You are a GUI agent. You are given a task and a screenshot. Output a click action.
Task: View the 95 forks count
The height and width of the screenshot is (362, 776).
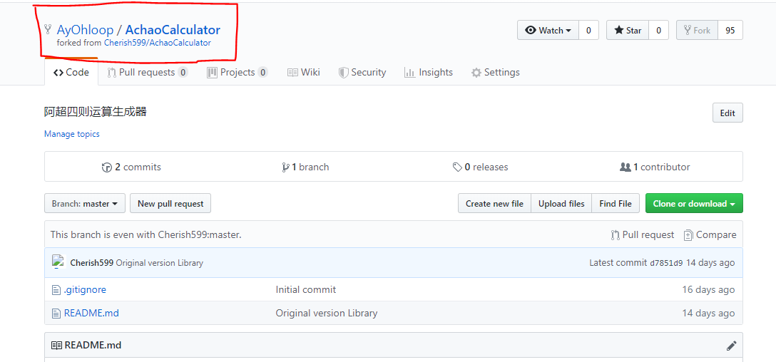(730, 30)
